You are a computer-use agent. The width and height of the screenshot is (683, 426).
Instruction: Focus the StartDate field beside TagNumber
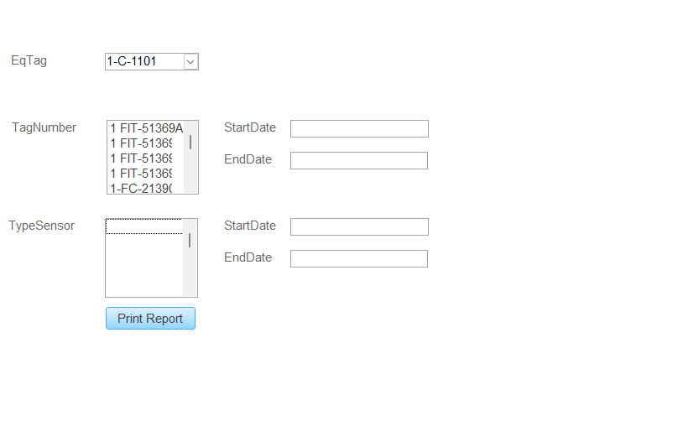pyautogui.click(x=359, y=128)
